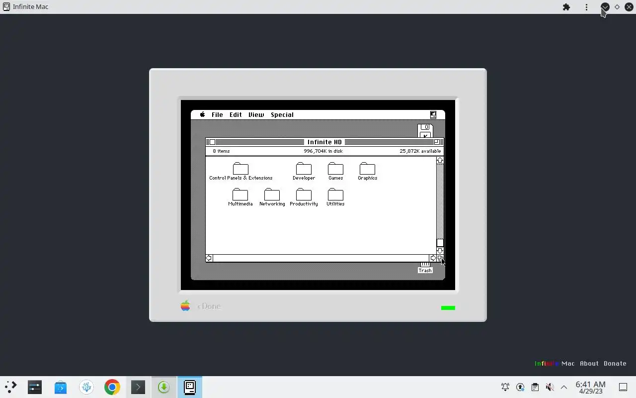
Task: Click the '996,704K in disk' text
Action: (x=323, y=151)
